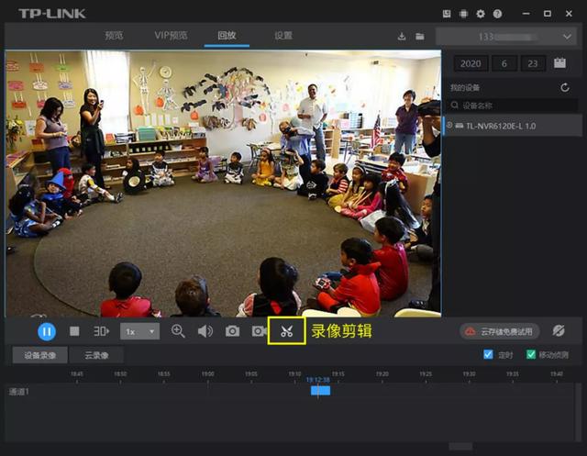The image size is (587, 456).
Task: Click the 19:30 mark on the timeline
Action: pyautogui.click(x=469, y=374)
